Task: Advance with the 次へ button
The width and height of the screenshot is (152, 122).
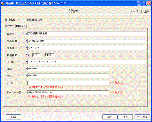Action: click(125, 117)
